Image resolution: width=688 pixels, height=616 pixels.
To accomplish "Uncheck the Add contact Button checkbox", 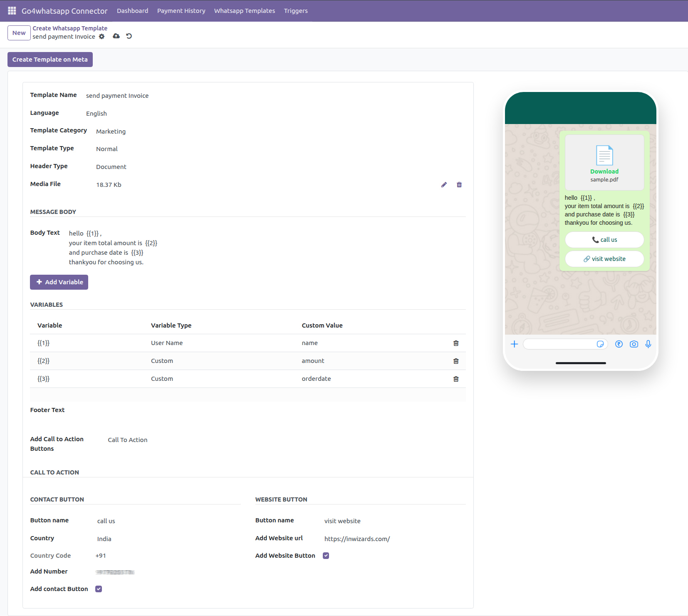I will pos(99,589).
